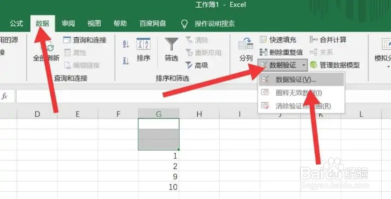Select column F header
The width and height of the screenshot is (391, 199).
coord(118,114)
